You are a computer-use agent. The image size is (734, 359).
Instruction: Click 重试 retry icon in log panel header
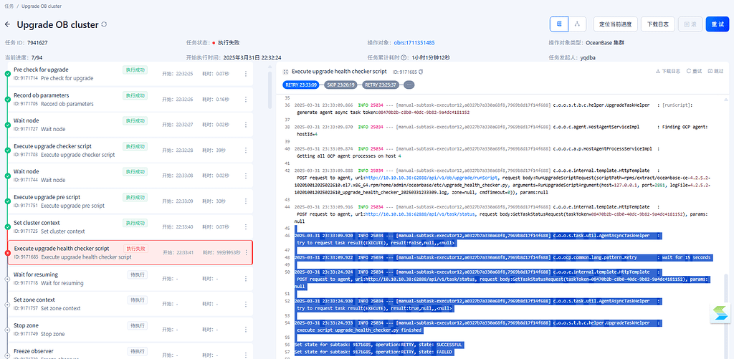pyautogui.click(x=694, y=72)
